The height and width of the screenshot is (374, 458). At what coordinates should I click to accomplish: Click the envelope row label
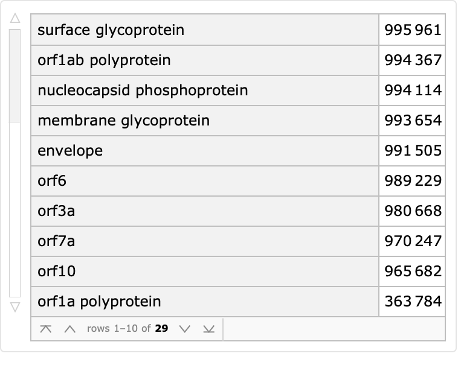(70, 150)
